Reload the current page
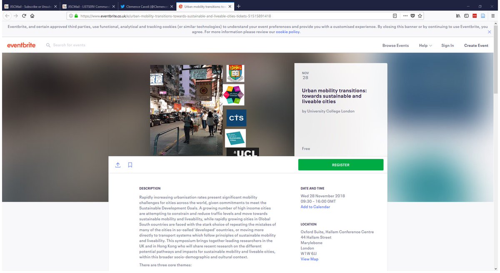Image resolution: width=500 pixels, height=273 pixels. pos(24,16)
